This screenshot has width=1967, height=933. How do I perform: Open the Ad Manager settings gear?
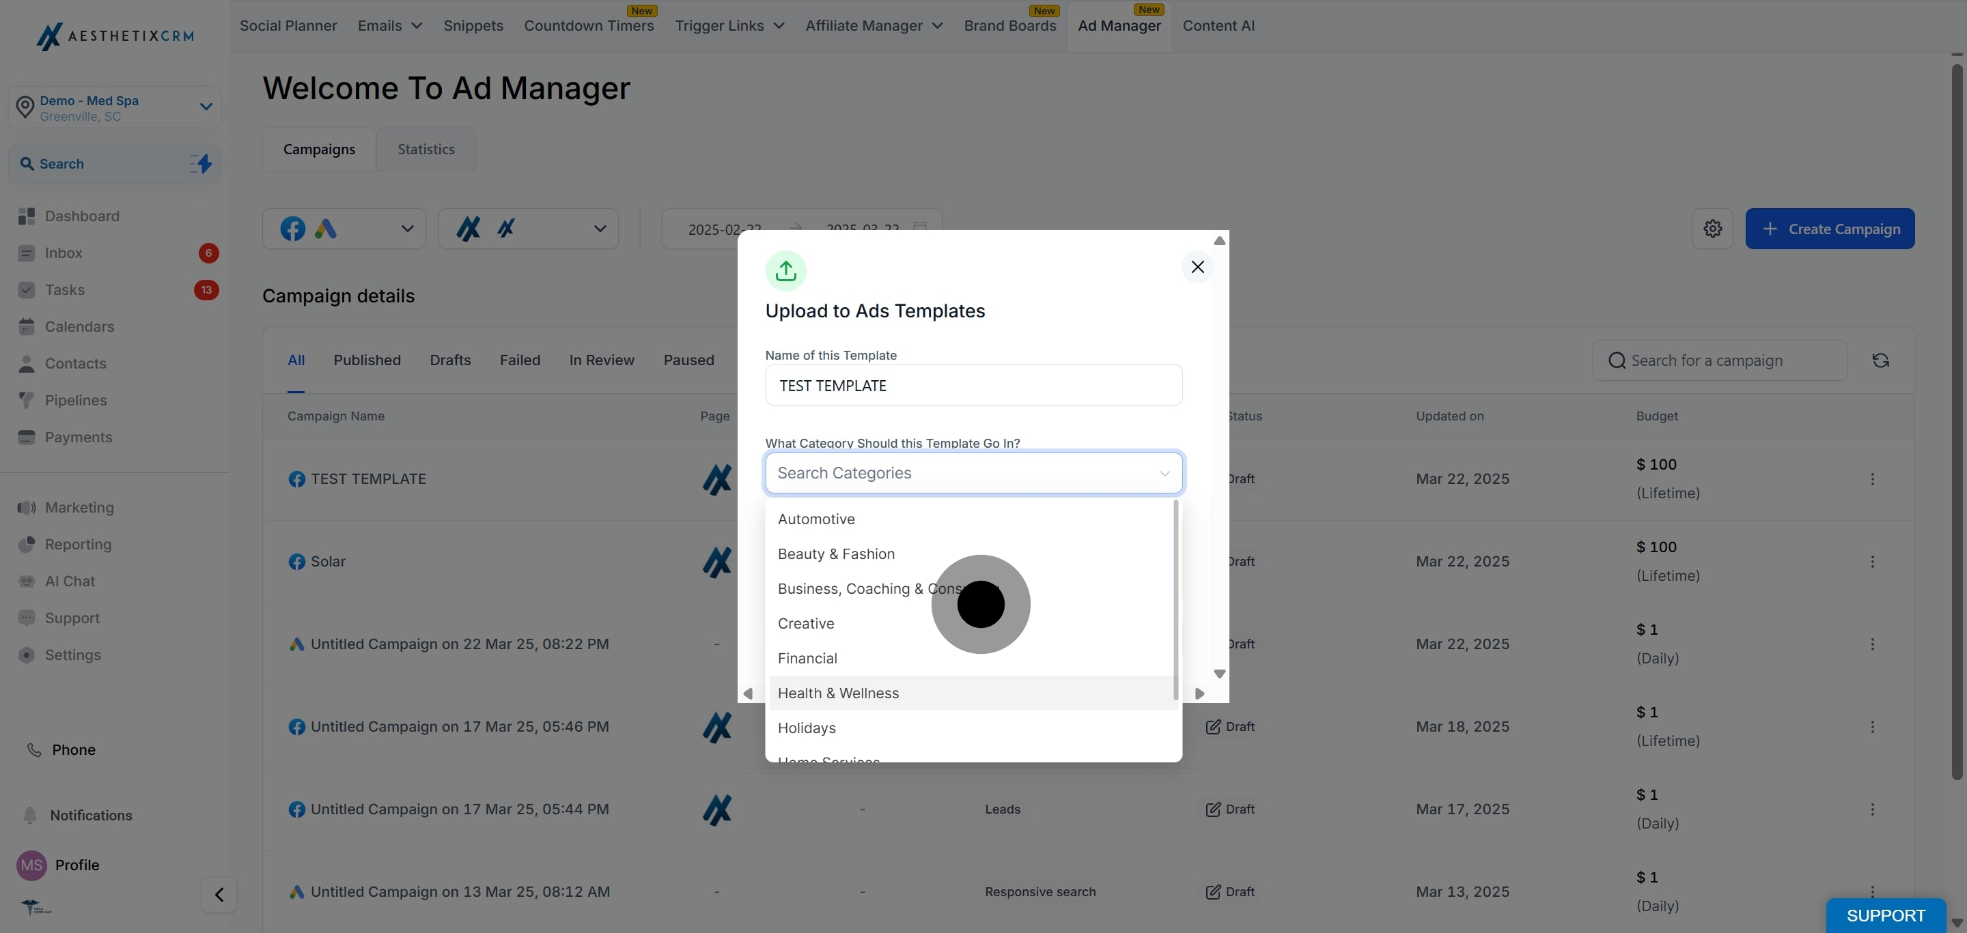tap(1712, 229)
